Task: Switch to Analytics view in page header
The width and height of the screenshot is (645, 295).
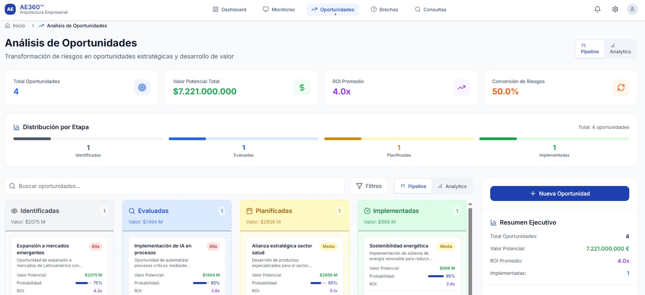Action: click(x=620, y=49)
